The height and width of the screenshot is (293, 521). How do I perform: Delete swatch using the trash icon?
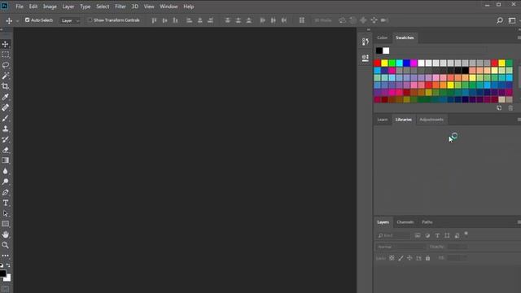[510, 108]
